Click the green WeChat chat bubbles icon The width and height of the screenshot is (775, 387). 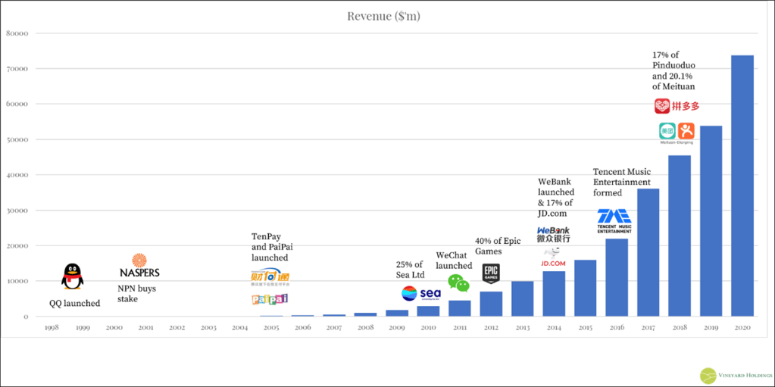458,282
